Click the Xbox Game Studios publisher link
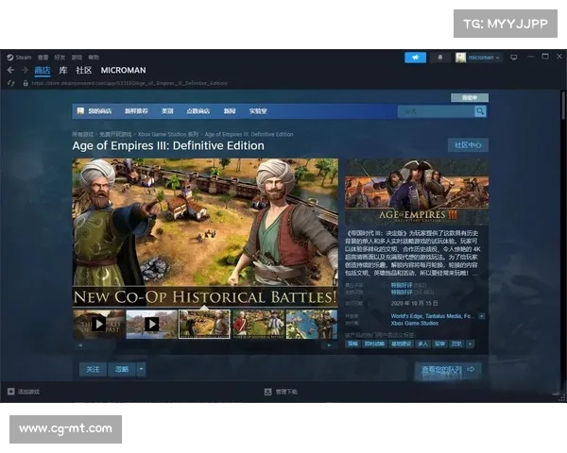Screen dimensions: 567x453 415,324
